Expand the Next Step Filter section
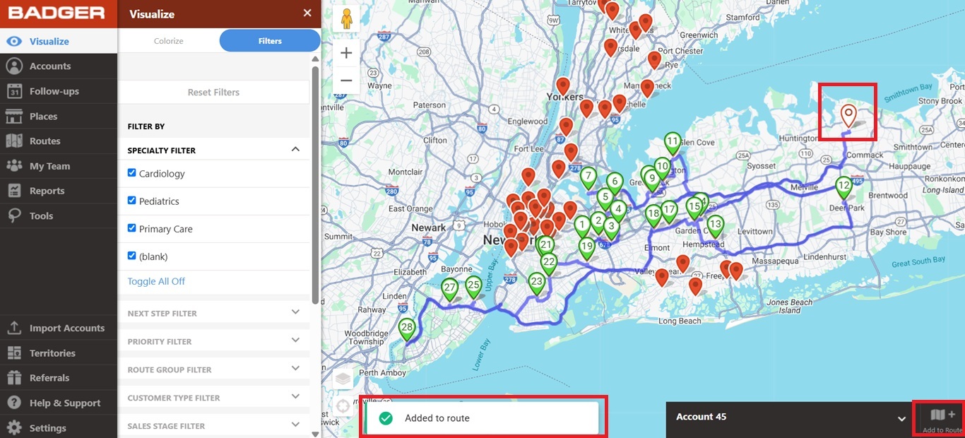 (295, 312)
